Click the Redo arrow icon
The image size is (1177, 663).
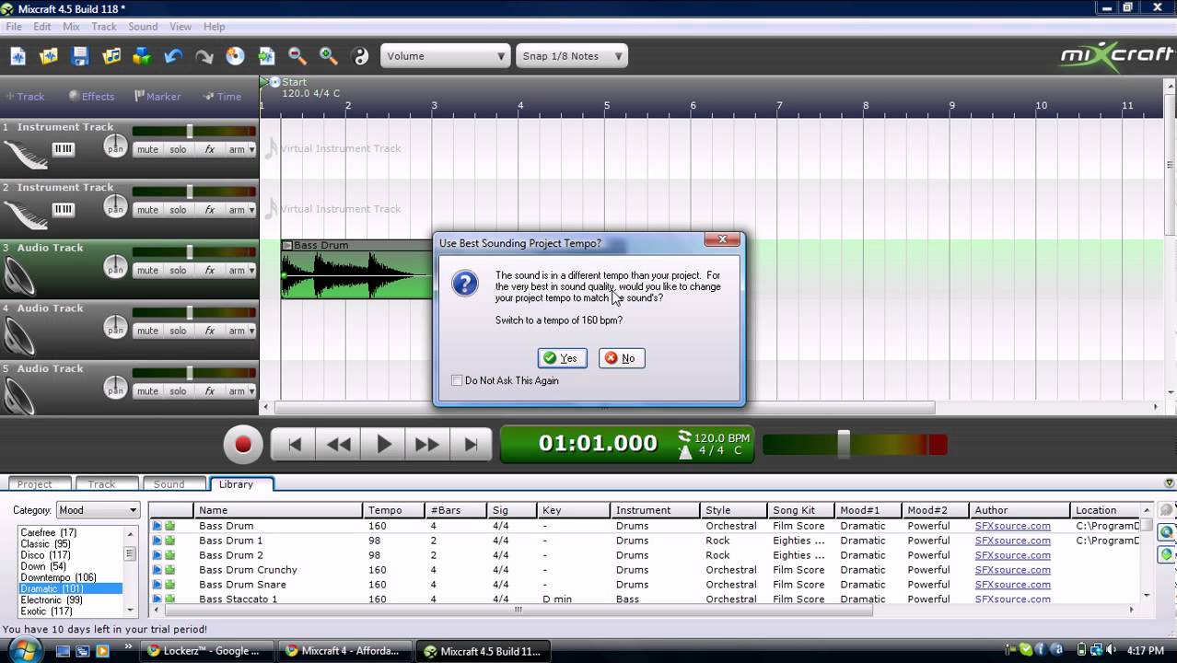[x=204, y=56]
